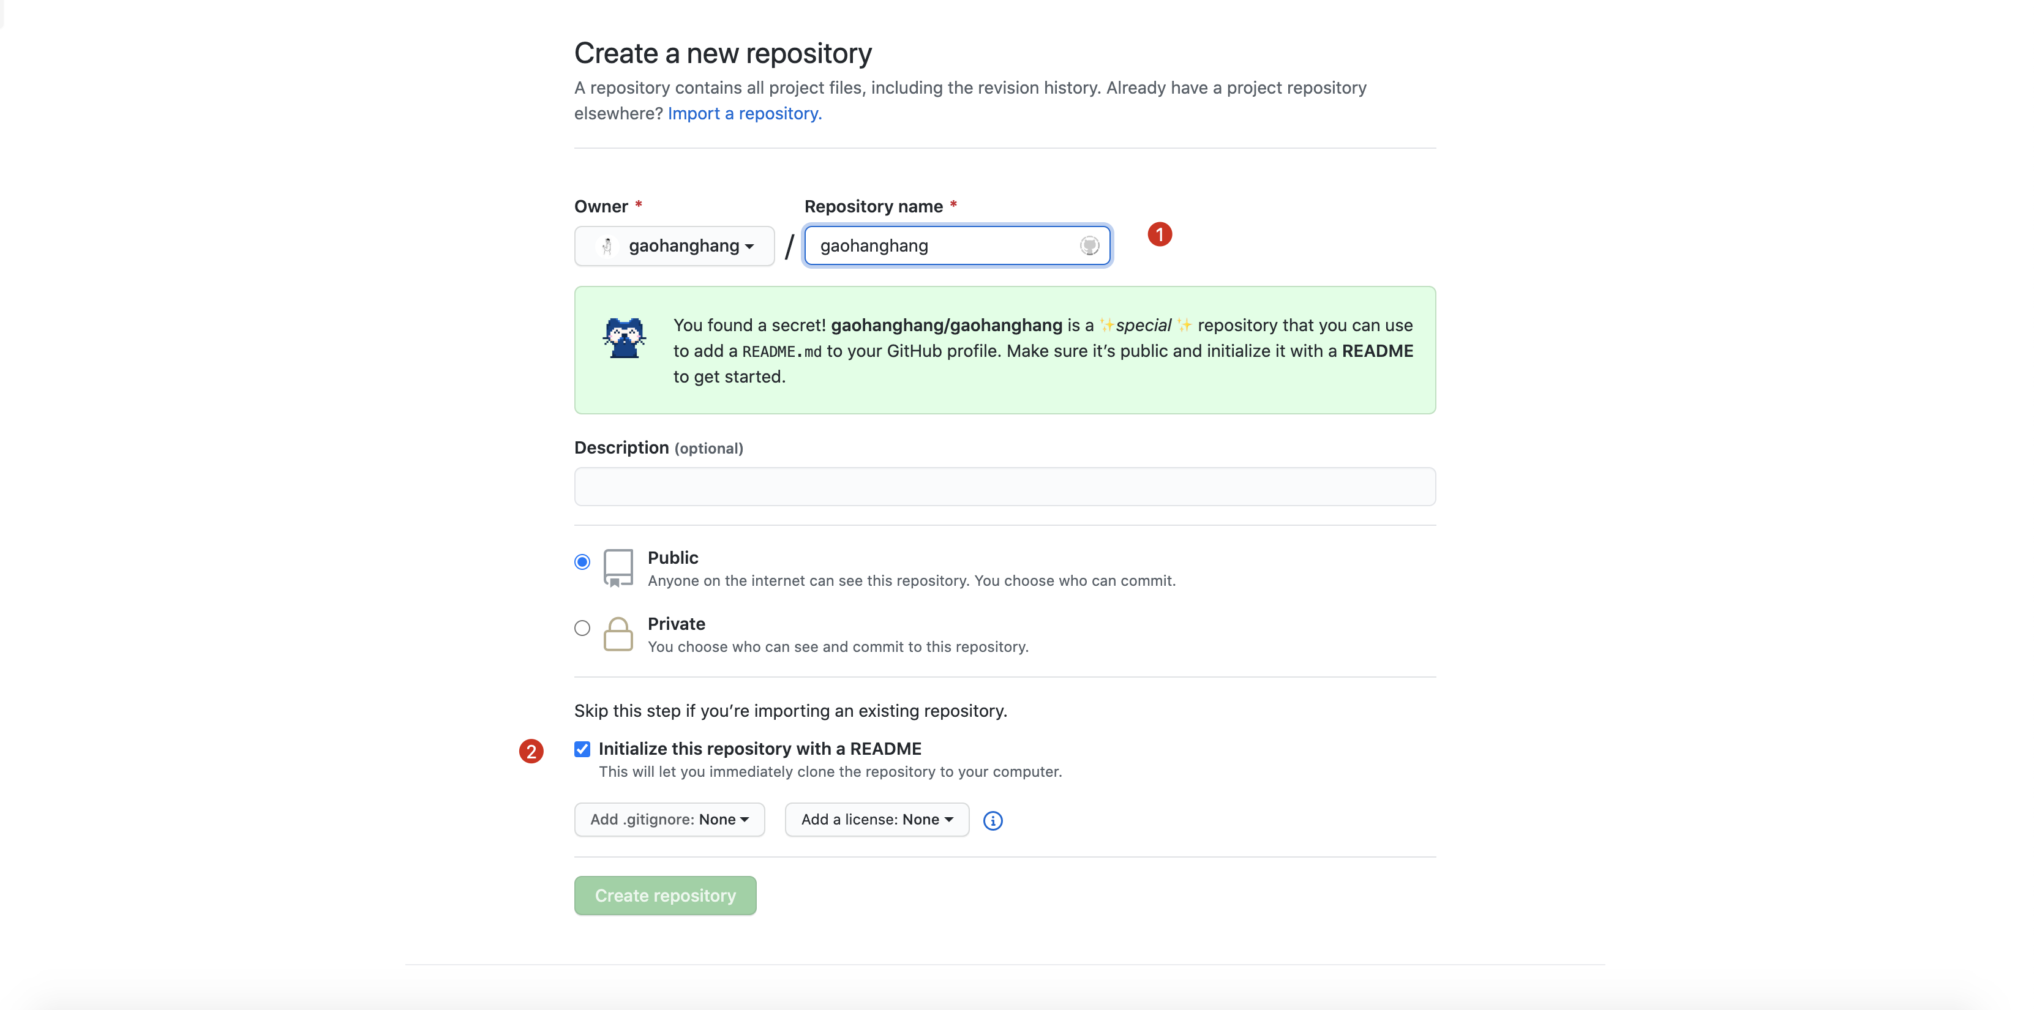Click the info icon beside license dropdown

993,821
